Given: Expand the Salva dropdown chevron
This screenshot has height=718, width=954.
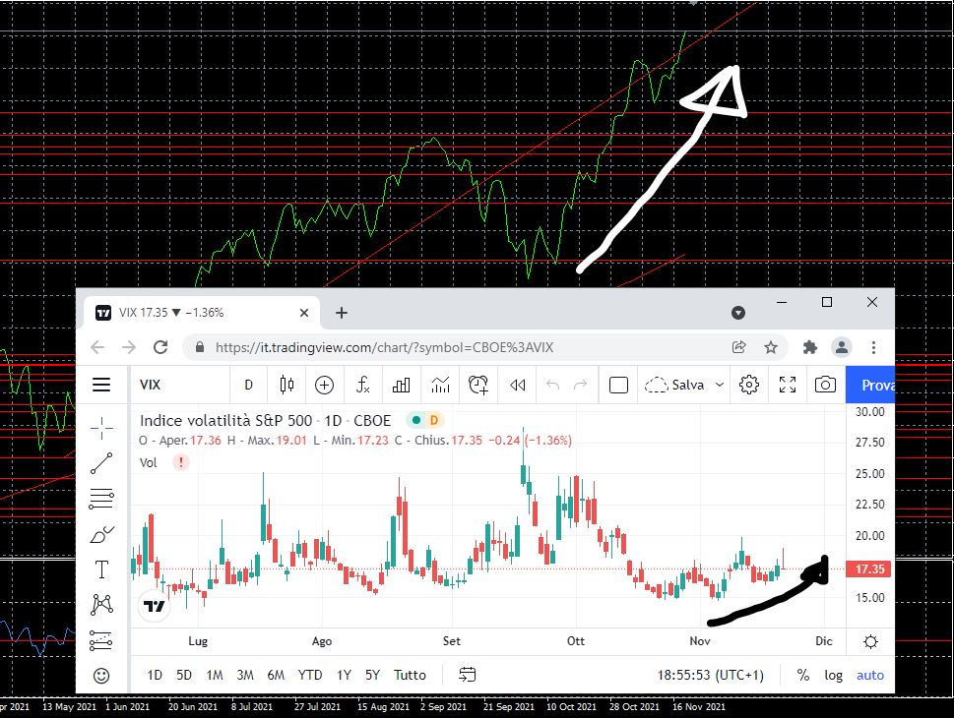Looking at the screenshot, I should (719, 385).
